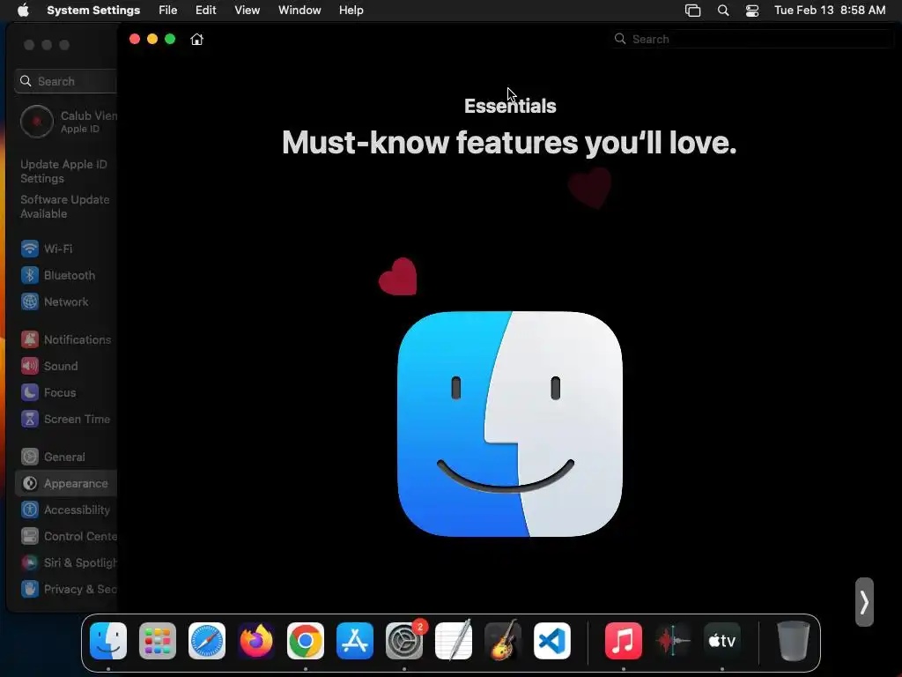
Task: Select Network in Settings sidebar
Action: (x=66, y=301)
